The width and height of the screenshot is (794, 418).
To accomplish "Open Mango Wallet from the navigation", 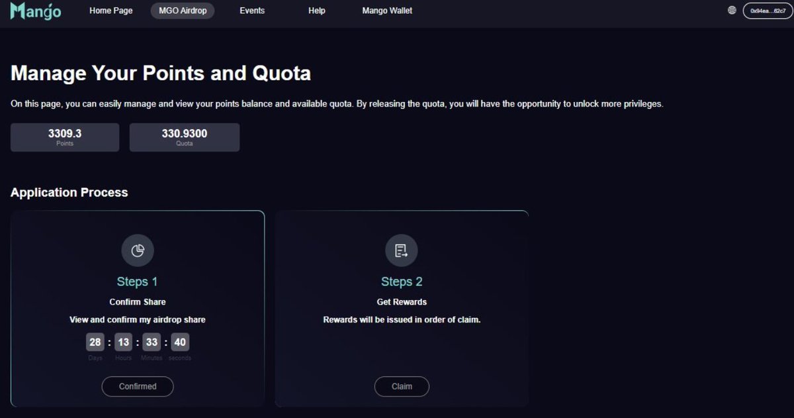I will [387, 11].
